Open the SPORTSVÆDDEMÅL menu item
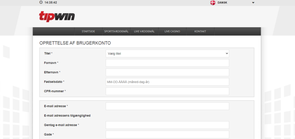The image size is (295, 139). (x=116, y=31)
